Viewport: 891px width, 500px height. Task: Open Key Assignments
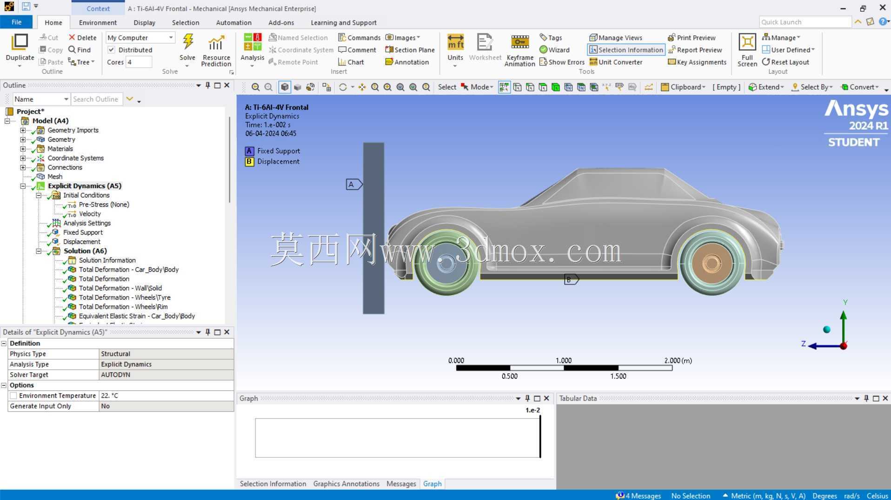click(x=697, y=62)
